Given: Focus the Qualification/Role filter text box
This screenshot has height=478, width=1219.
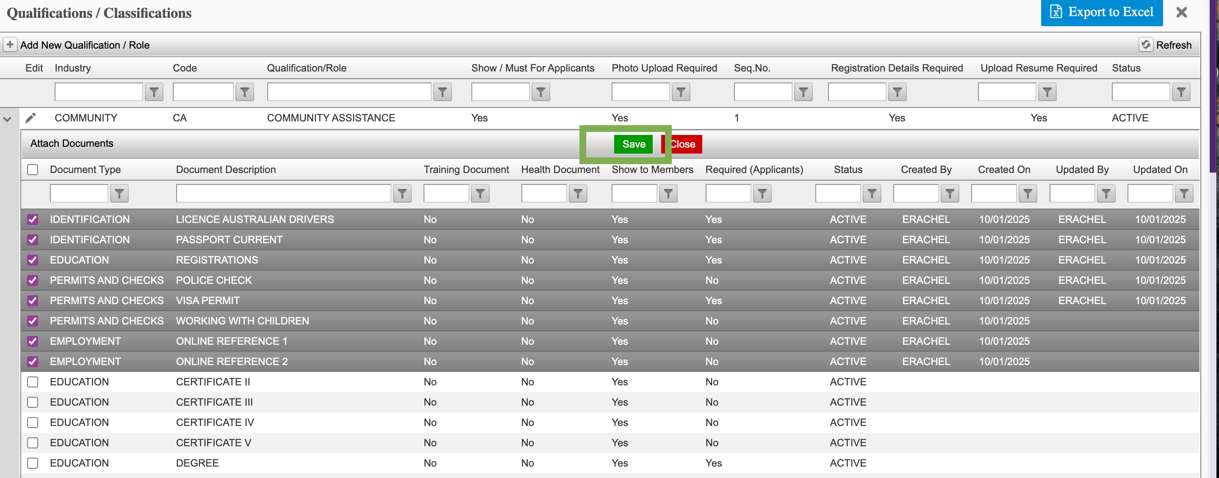Looking at the screenshot, I should tap(349, 92).
